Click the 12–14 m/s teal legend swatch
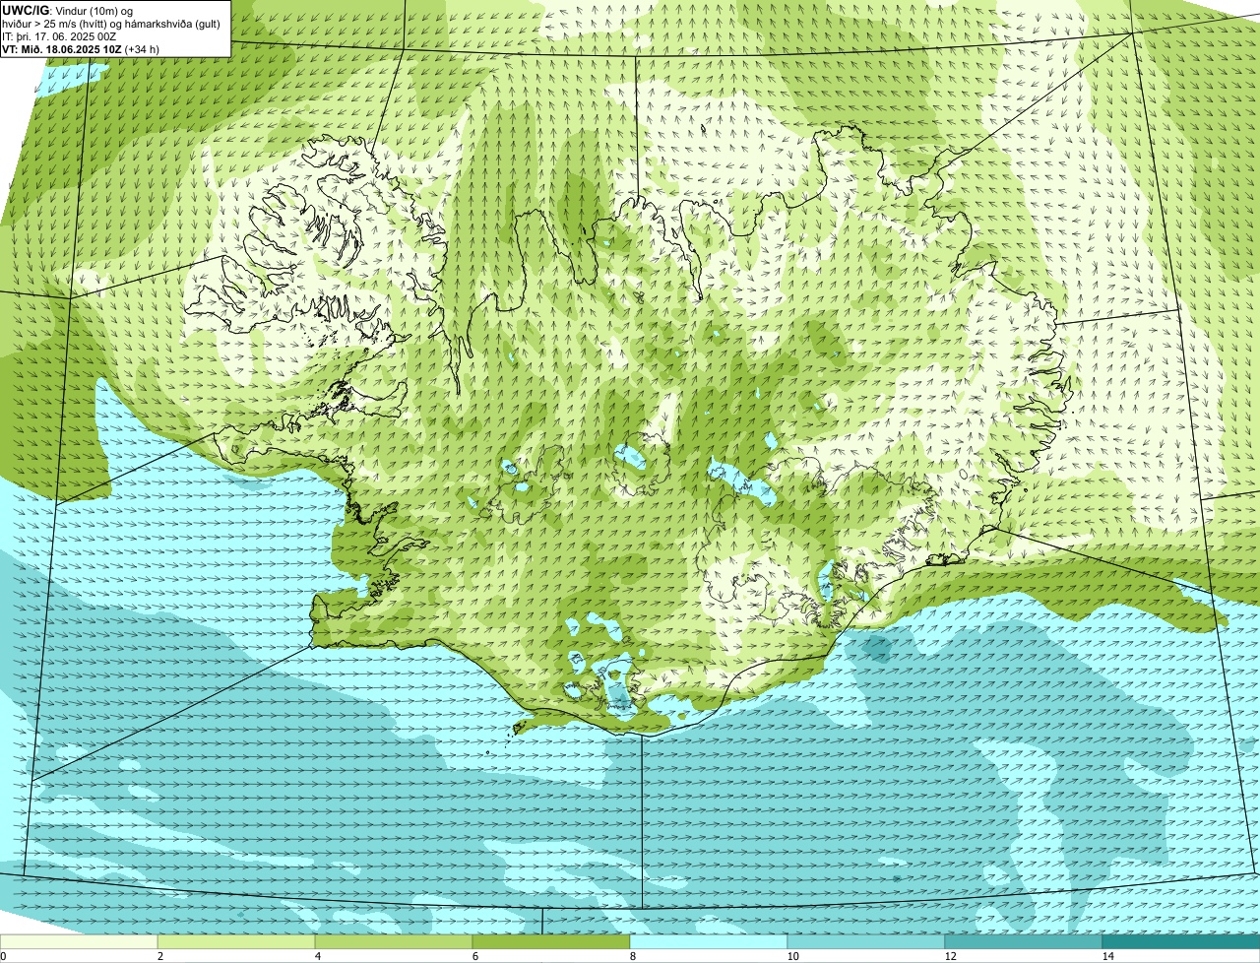This screenshot has width=1260, height=963. 1024,941
